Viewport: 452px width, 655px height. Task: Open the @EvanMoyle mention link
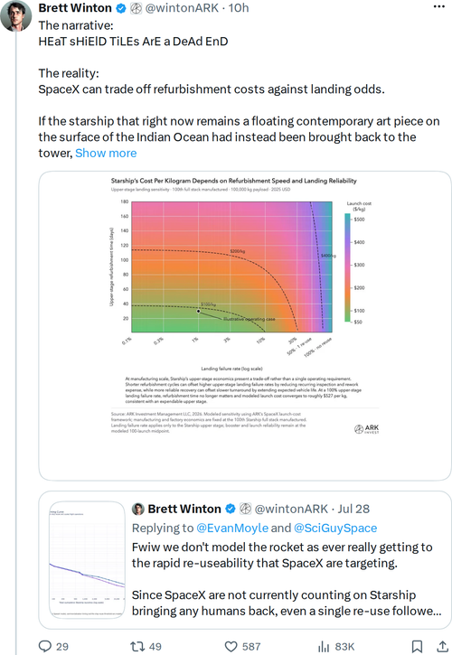(232, 528)
